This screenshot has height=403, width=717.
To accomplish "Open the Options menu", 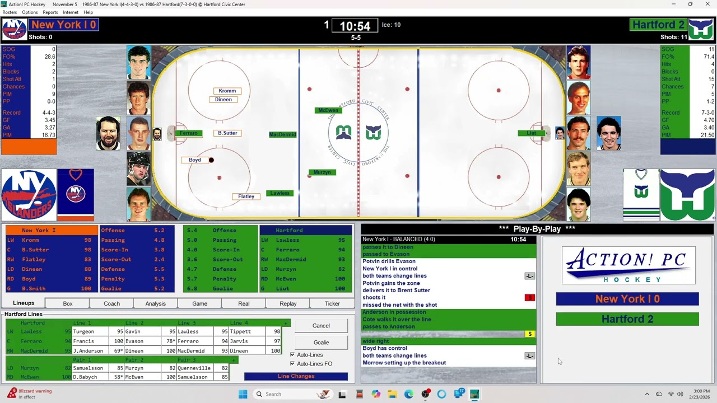I will pyautogui.click(x=30, y=12).
